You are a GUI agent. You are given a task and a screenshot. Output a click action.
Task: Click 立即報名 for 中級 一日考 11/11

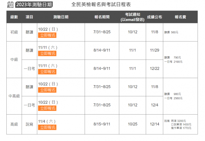pos(47,72)
